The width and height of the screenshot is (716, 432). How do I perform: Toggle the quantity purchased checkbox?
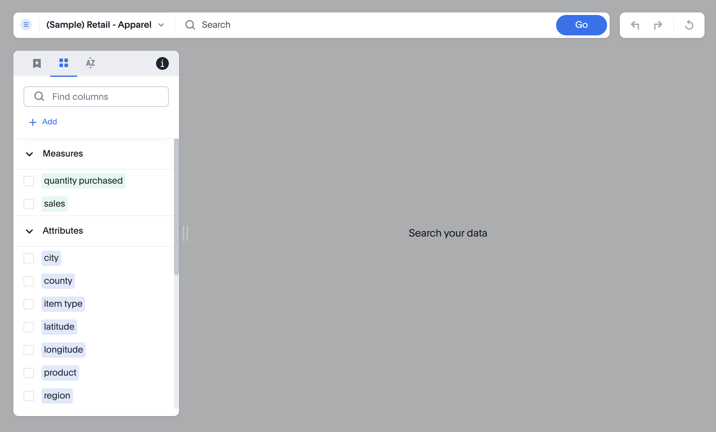point(29,181)
